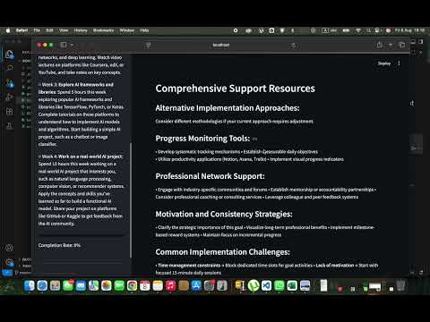Viewport: 430px width, 322px height.
Task: Open Music from the Dock
Action: (170, 285)
